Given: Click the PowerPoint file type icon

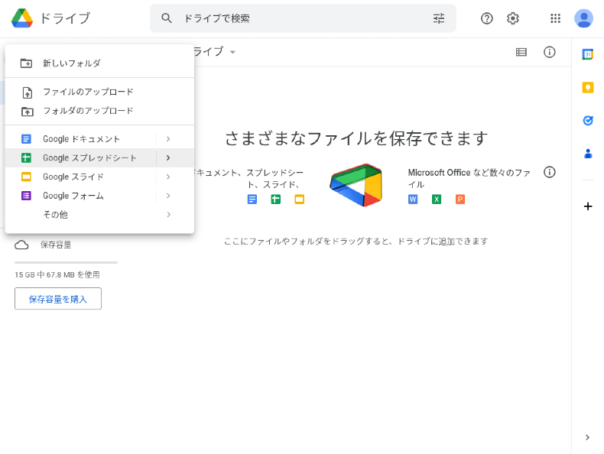Looking at the screenshot, I should (460, 199).
